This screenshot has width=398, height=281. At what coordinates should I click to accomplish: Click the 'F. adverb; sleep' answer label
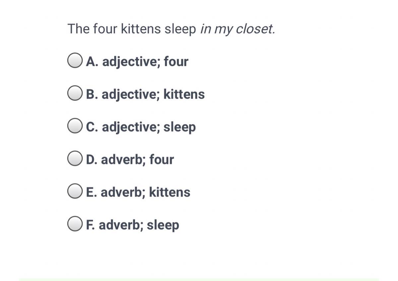point(132,225)
